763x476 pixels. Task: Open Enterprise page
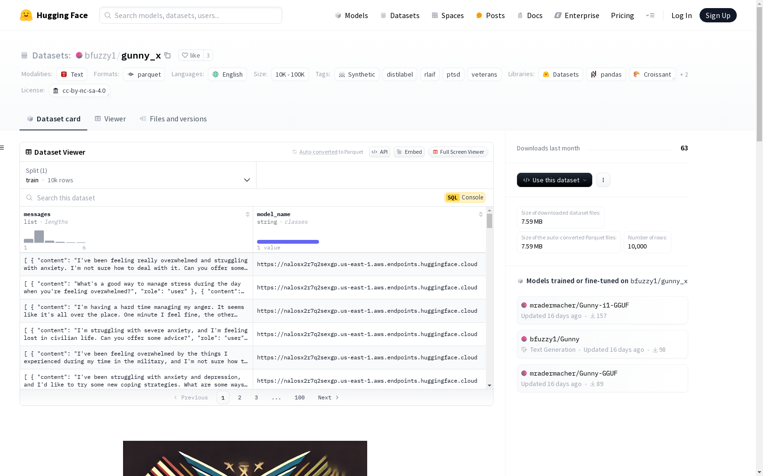point(577,15)
